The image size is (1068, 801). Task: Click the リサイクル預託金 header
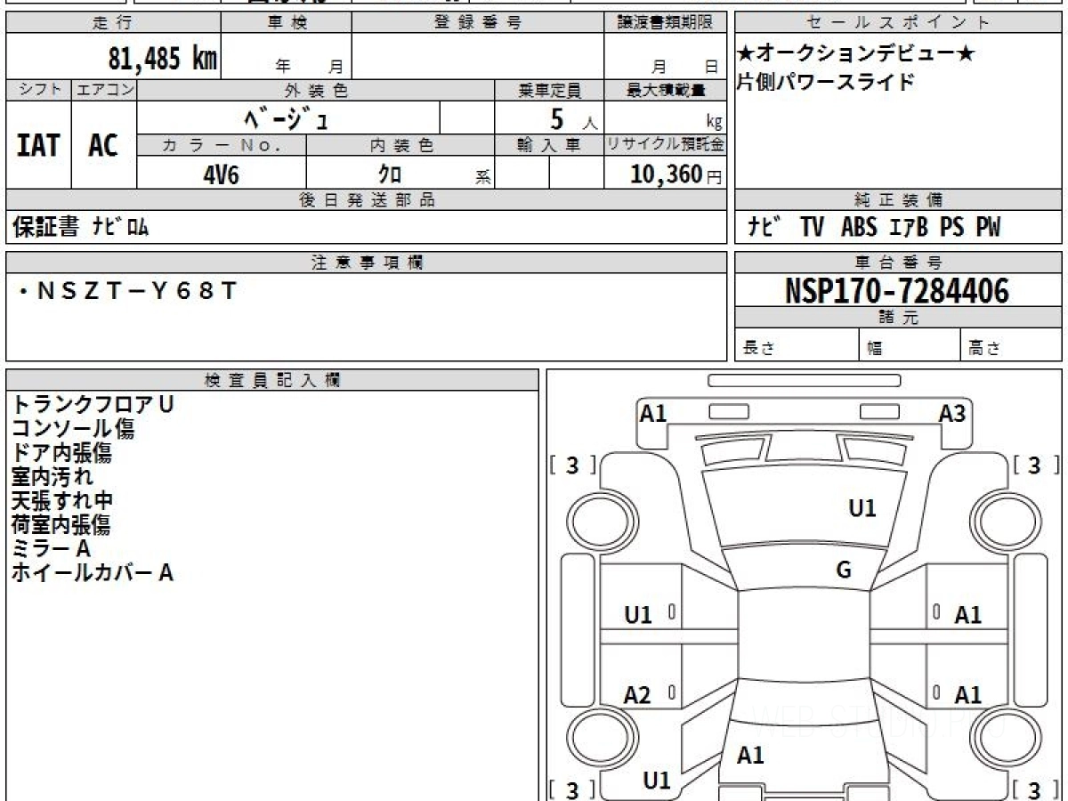click(x=666, y=145)
